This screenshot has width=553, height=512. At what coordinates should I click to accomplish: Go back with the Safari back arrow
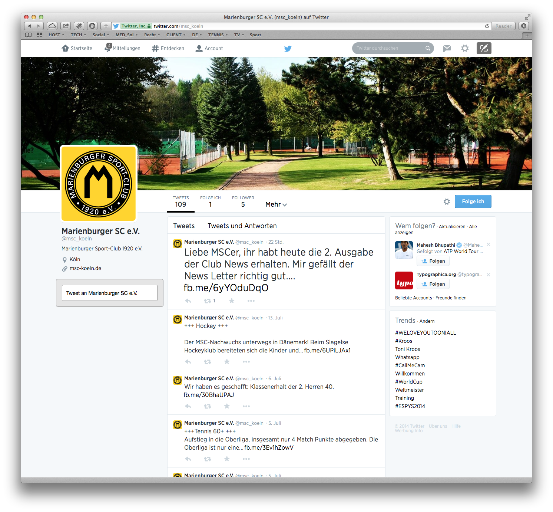tap(29, 26)
